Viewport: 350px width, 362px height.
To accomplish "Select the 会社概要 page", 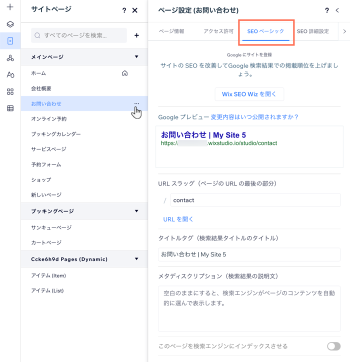I will [x=84, y=88].
